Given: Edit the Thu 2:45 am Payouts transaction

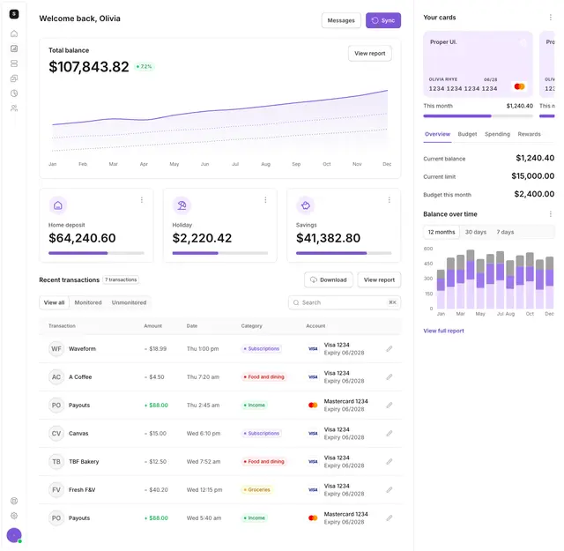Looking at the screenshot, I should [x=390, y=406].
